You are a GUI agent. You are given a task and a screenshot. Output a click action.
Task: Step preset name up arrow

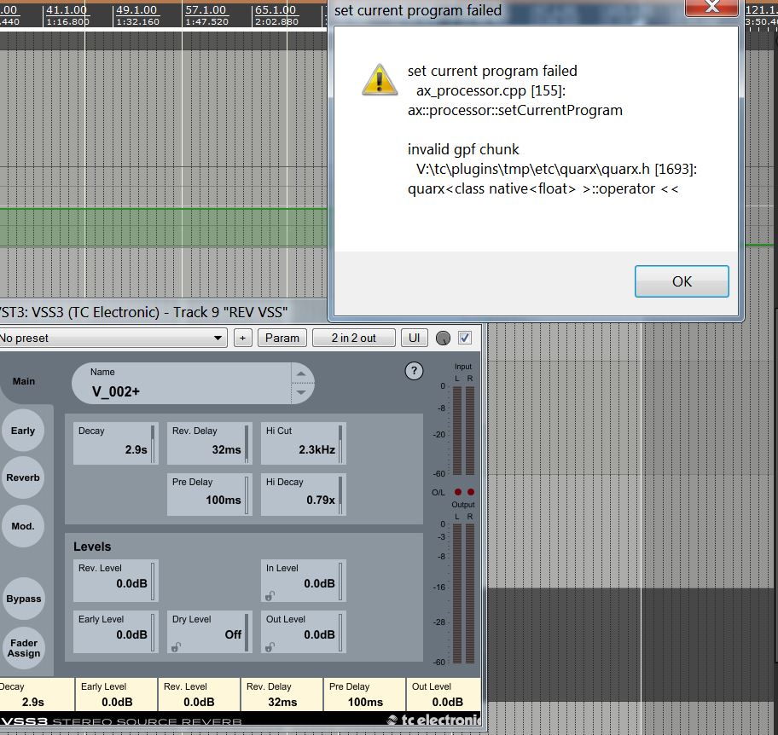coord(301,373)
